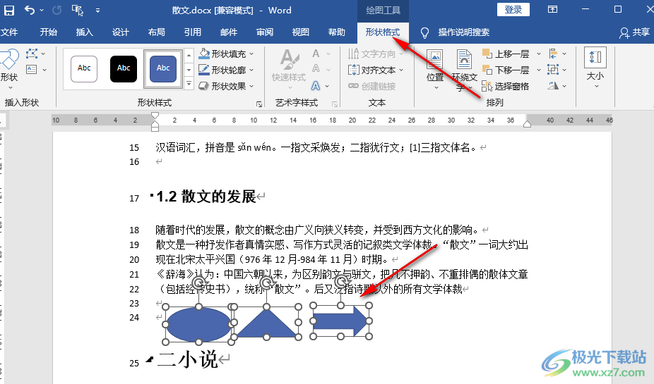Open the 形状效果 menu
654x384 pixels.
(226, 86)
